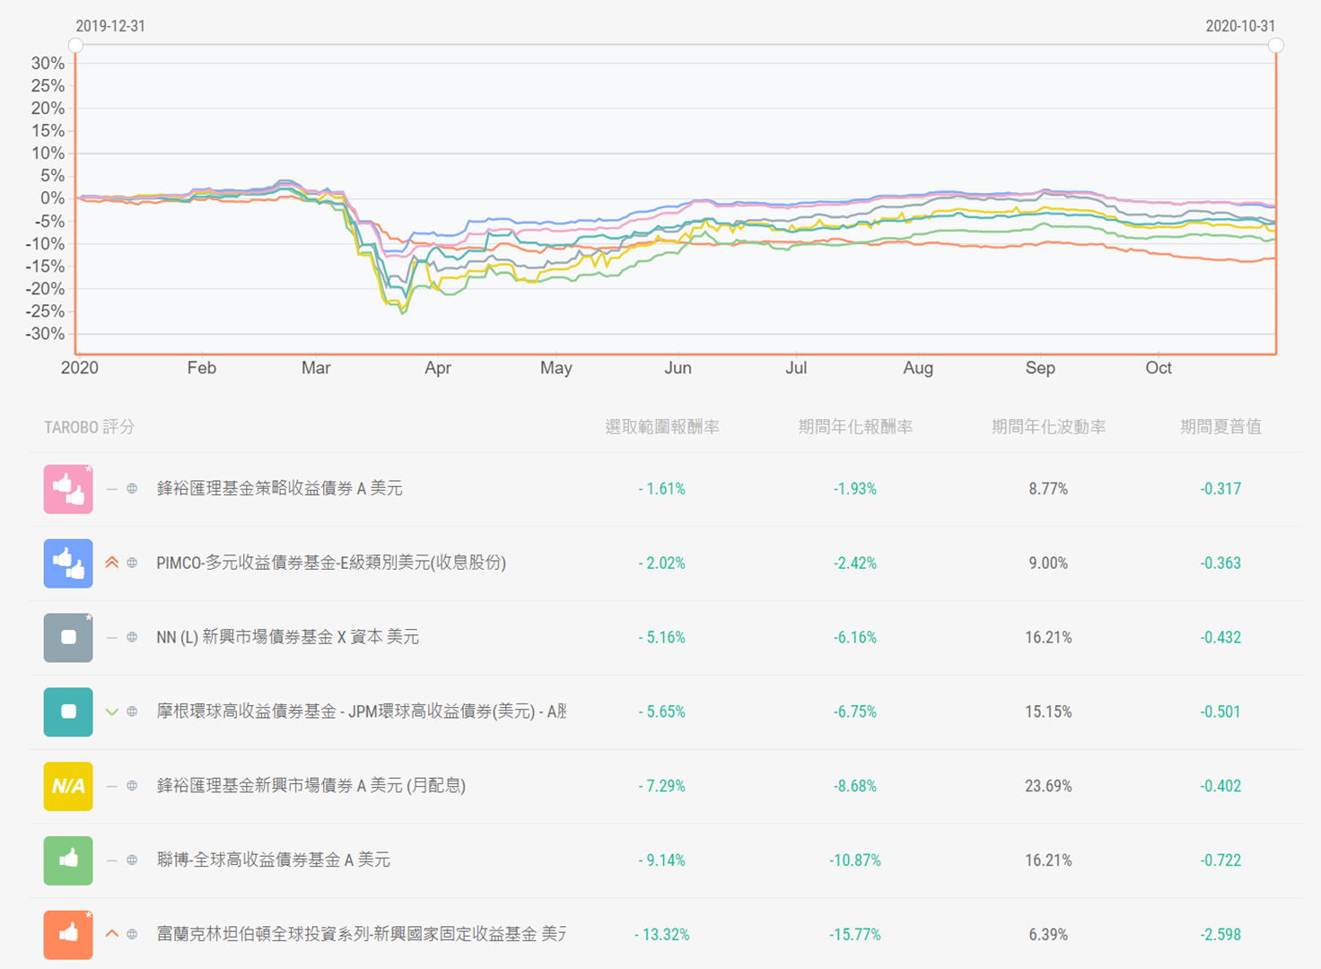Image resolution: width=1321 pixels, height=969 pixels.
Task: Click the -7.29% range return value
Action: click(x=662, y=786)
